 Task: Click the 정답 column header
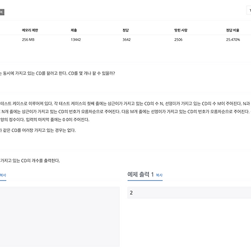coord(125,30)
